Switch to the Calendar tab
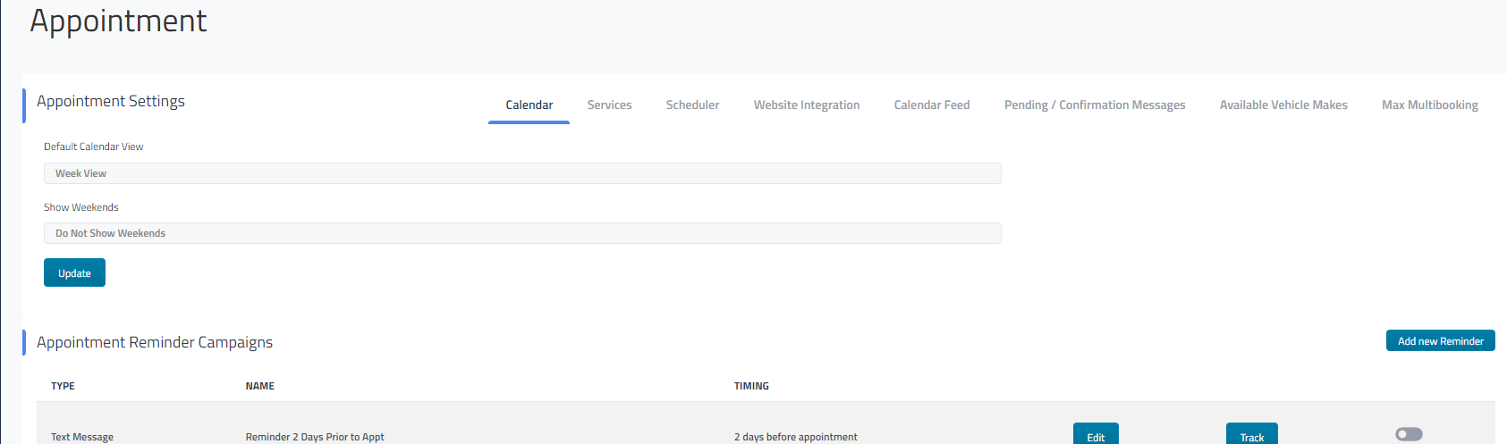Screen dimensions: 1507x444 529,105
